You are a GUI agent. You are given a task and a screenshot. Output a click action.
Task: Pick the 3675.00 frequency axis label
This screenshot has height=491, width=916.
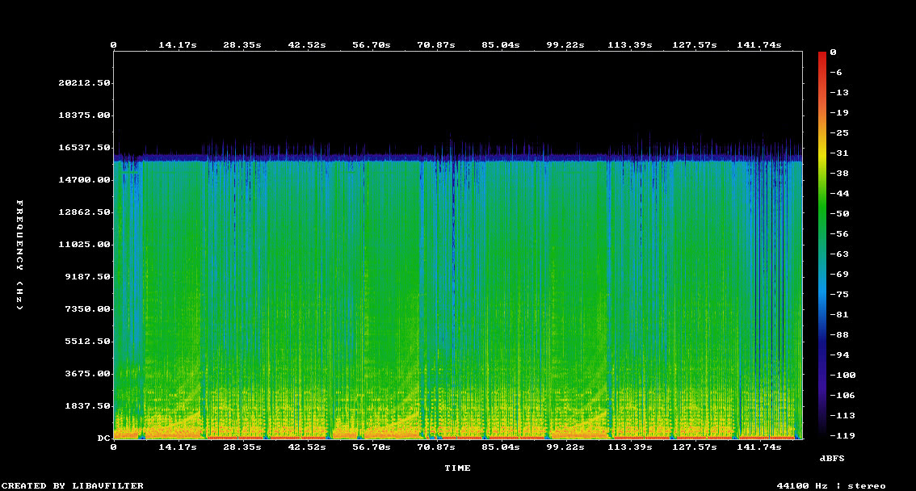87,373
